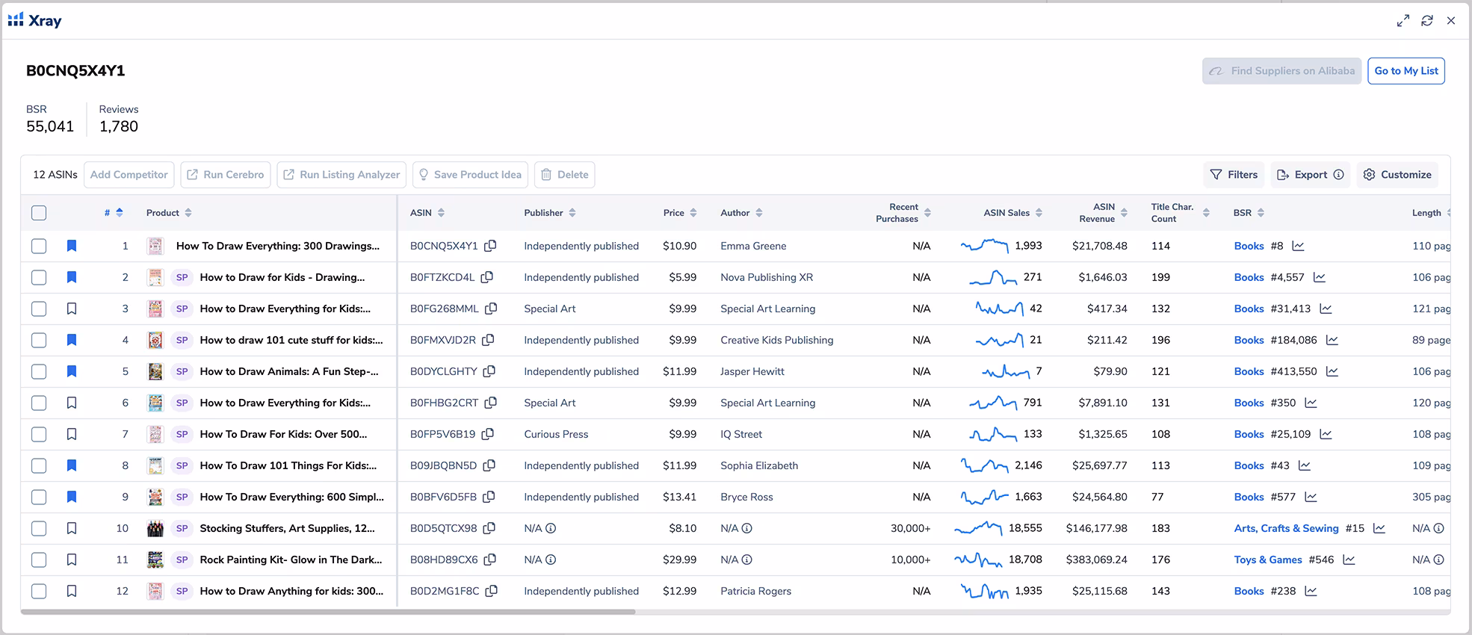Copy ASIN B08HD89CX6 with copy icon

tap(490, 560)
